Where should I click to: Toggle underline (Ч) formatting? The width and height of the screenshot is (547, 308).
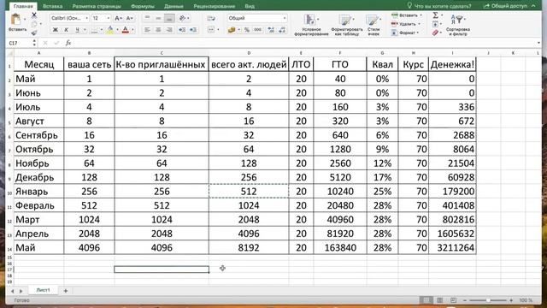[x=77, y=30]
